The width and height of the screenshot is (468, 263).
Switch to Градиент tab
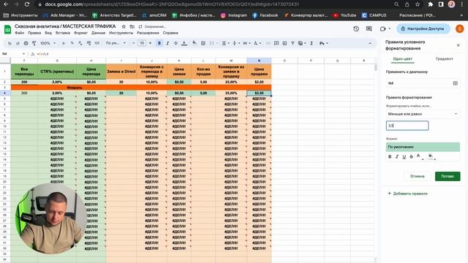444,58
